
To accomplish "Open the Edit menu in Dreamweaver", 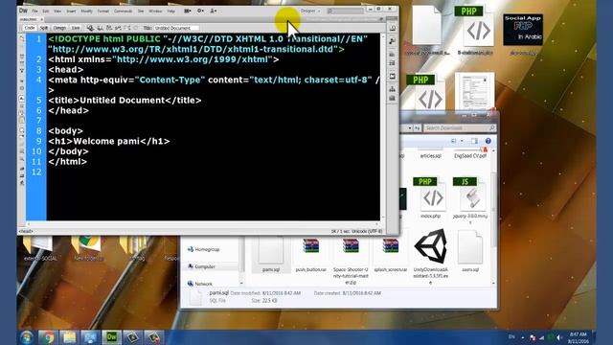I will pyautogui.click(x=46, y=11).
